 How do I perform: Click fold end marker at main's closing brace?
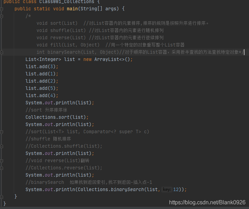[2, 197]
